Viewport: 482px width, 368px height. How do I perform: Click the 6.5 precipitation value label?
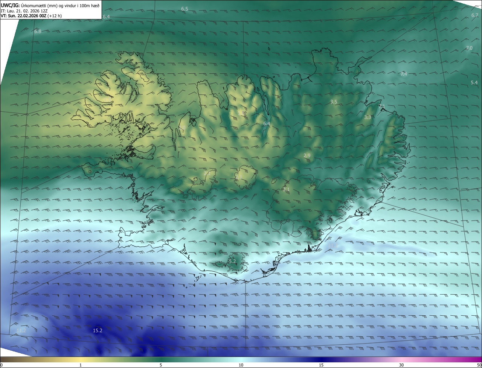click(185, 9)
